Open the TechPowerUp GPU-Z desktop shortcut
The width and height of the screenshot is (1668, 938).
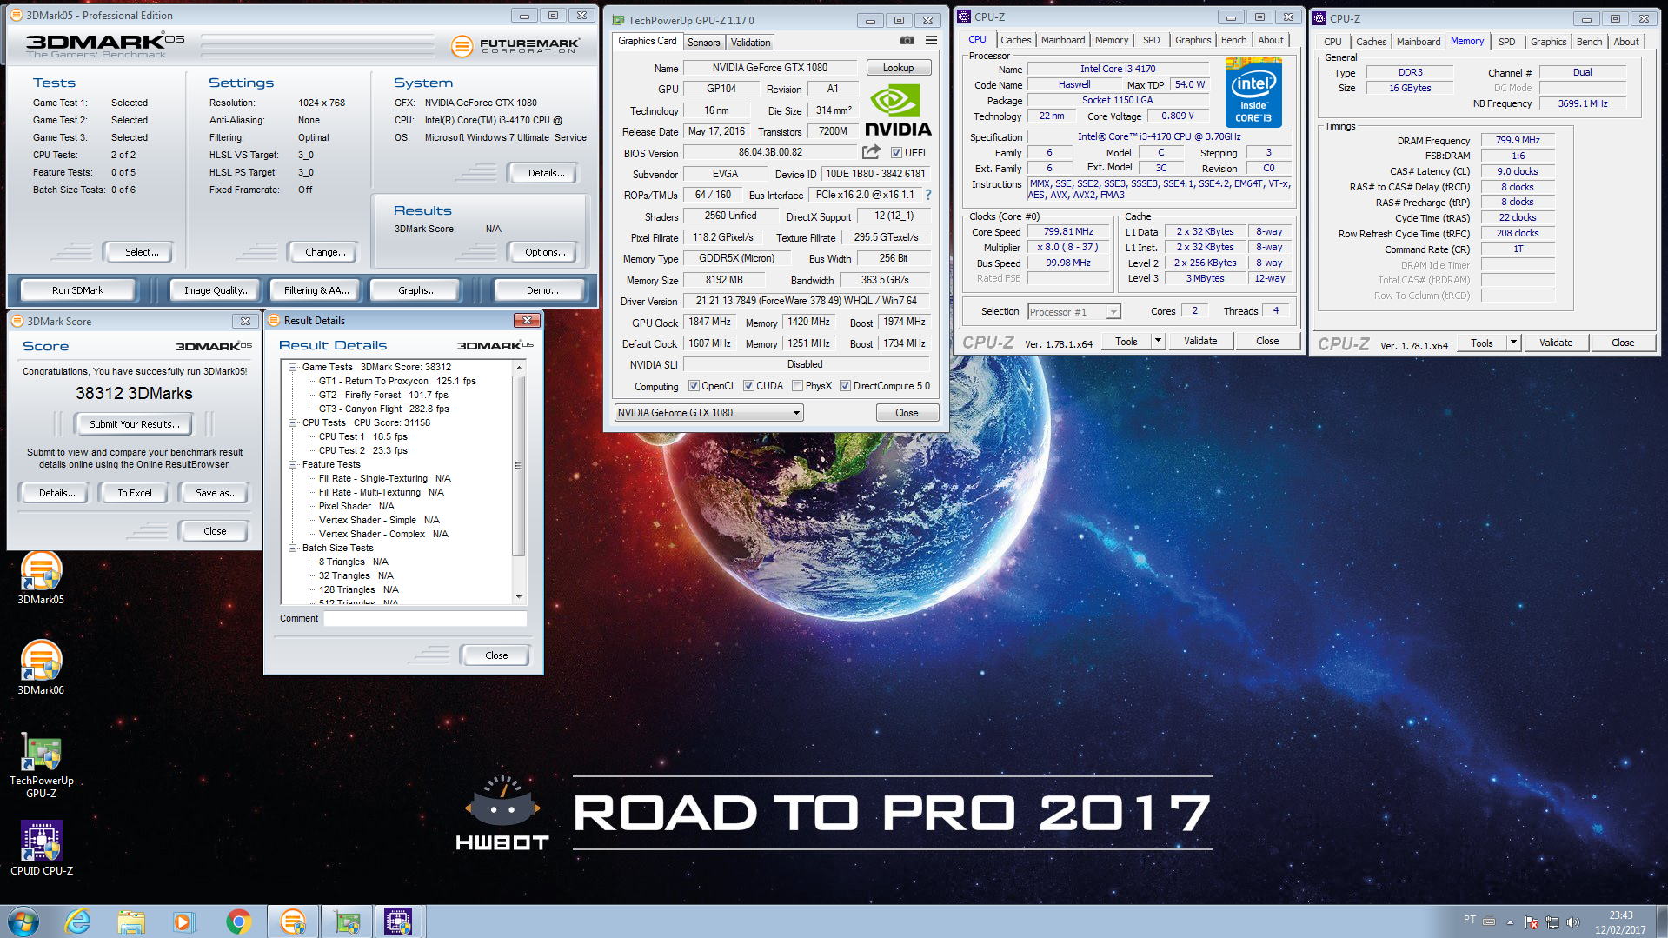pyautogui.click(x=41, y=765)
